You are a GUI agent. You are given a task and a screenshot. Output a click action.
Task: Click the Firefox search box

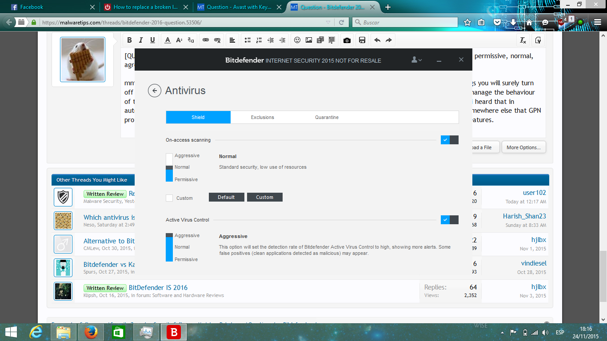405,22
